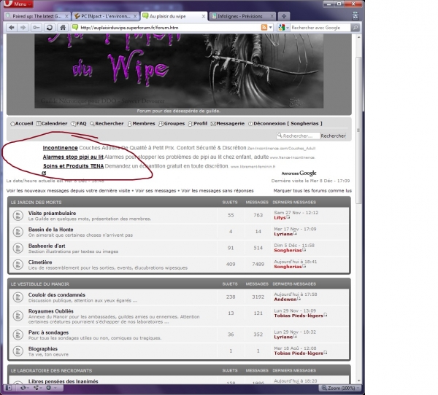Click the Biographies forum status icon
The image size is (438, 395).
(18, 351)
